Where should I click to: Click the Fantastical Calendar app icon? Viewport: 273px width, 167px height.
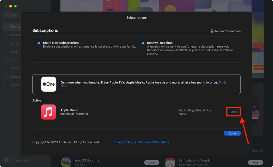pyautogui.click(x=170, y=163)
